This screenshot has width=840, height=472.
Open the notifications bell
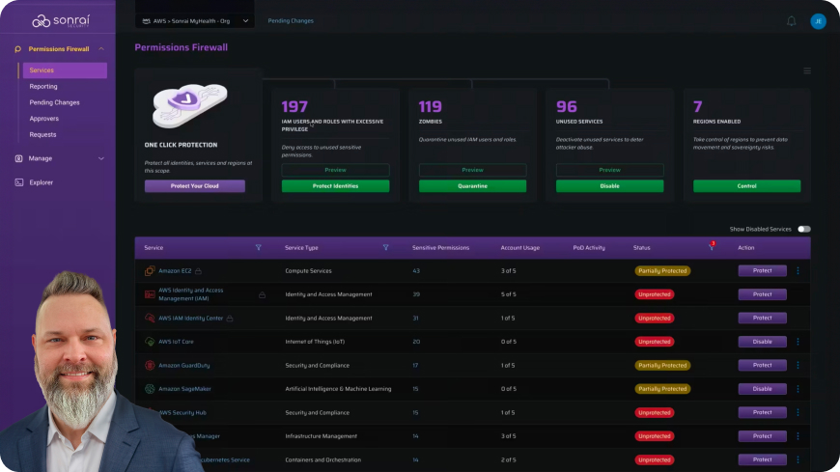click(792, 21)
